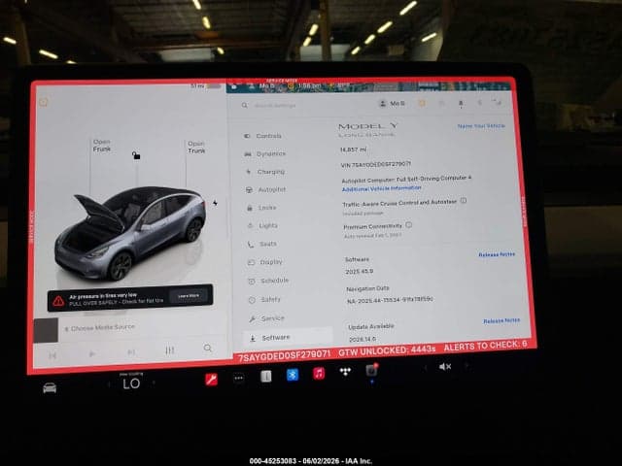
Task: Tap the Model Y car rendering
Action: coord(130,234)
